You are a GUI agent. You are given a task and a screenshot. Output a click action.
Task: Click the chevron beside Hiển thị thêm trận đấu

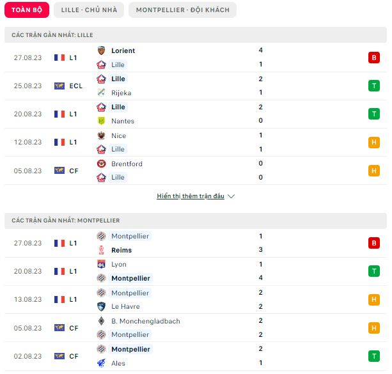click(231, 196)
